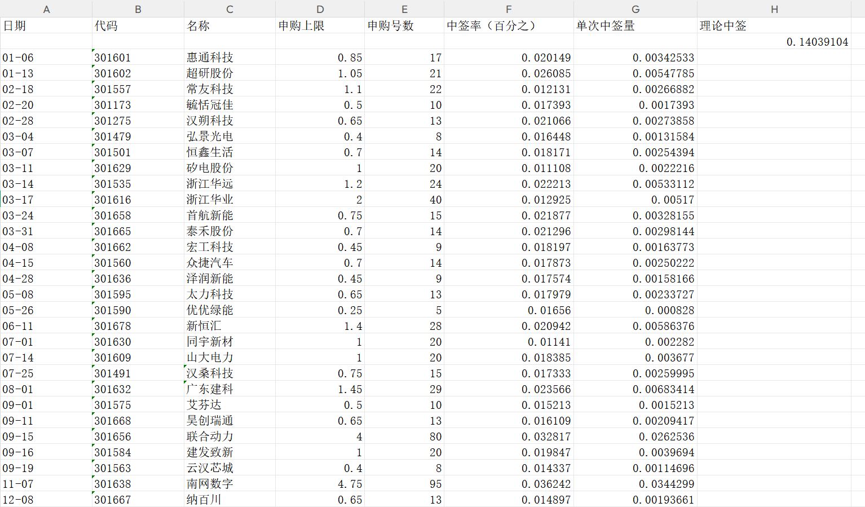
Task: Select code cell 301656
Action: click(x=138, y=436)
